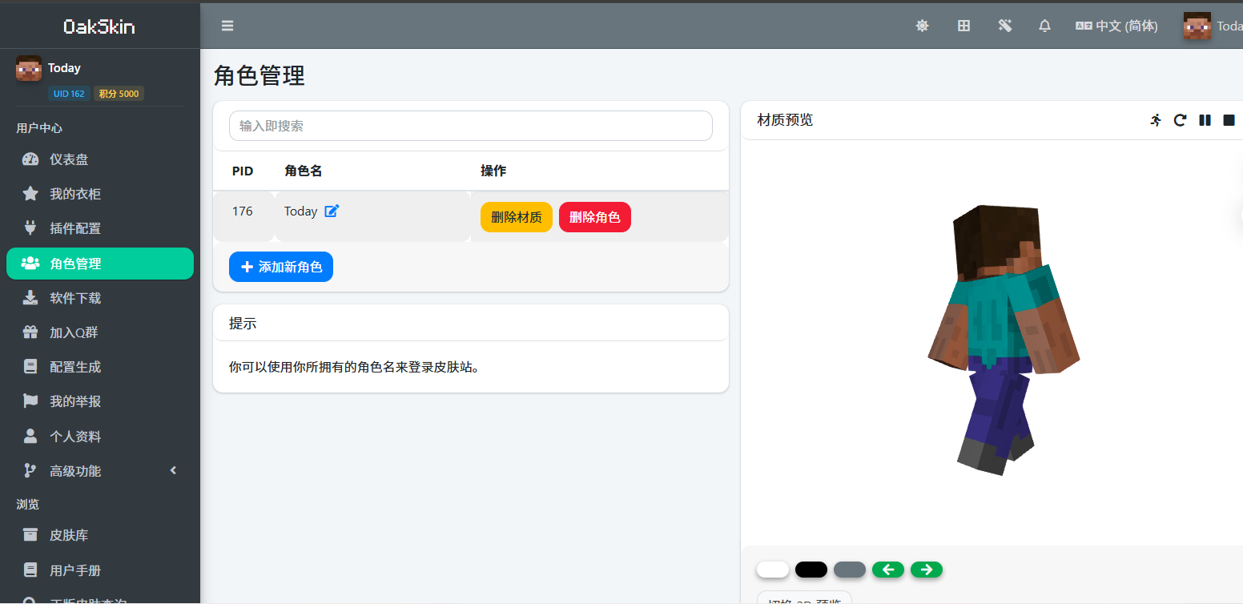Screen dimensions: 1243x604
Task: Click the 积分 5000 badge
Action: 119,94
